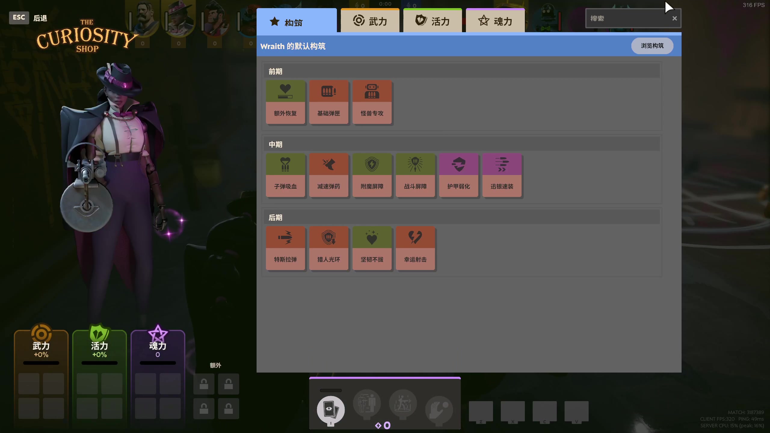Choose the 减速弹药 item
Screen dimensions: 770x433
pos(328,175)
